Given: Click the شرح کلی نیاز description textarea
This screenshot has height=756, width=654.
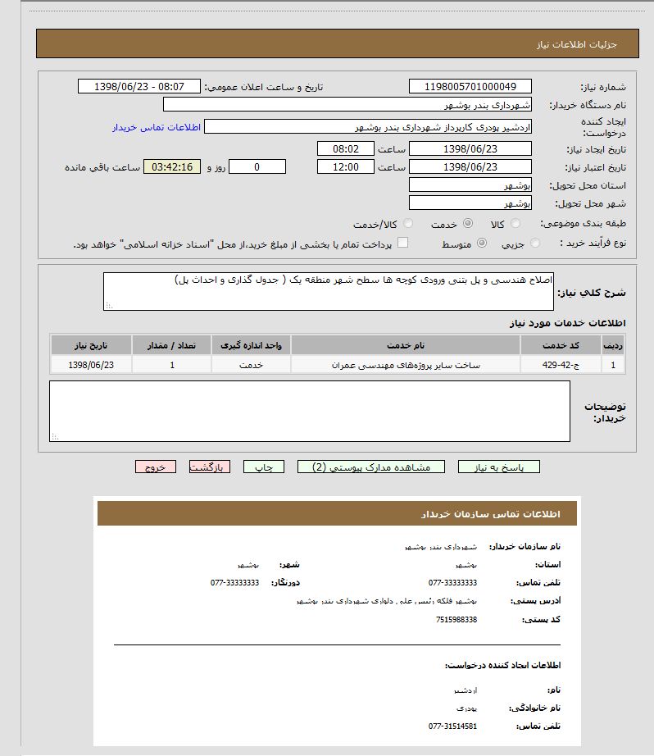Looking at the screenshot, I should [328, 291].
